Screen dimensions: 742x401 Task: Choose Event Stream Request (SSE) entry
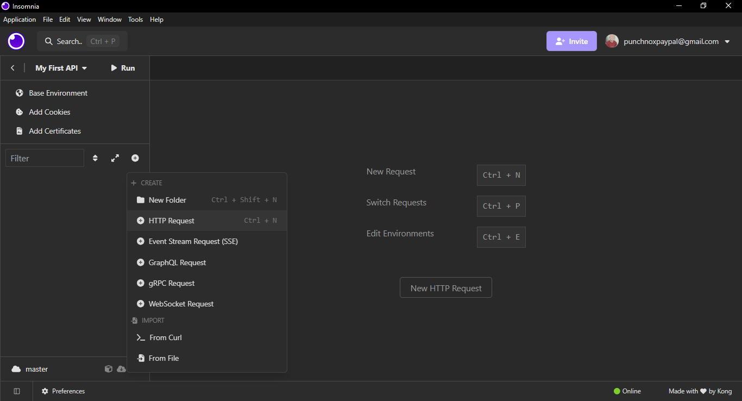pyautogui.click(x=207, y=241)
